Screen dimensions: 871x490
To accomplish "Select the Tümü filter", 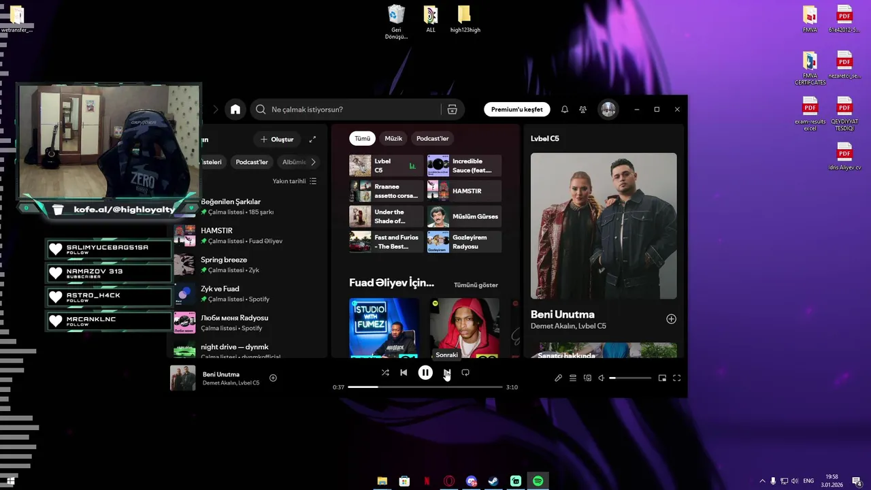I will pyautogui.click(x=363, y=138).
